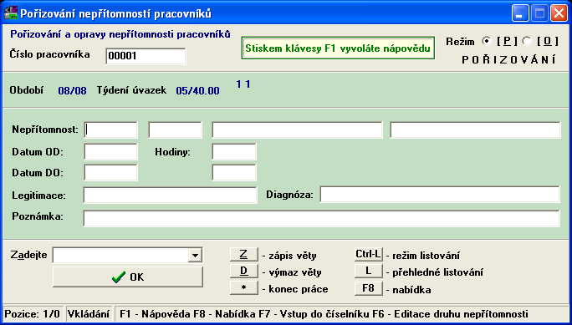Click the asterisk button for konec práce
The width and height of the screenshot is (572, 325).
pos(243,288)
